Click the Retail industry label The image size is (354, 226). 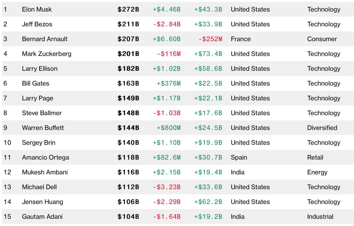point(315,158)
